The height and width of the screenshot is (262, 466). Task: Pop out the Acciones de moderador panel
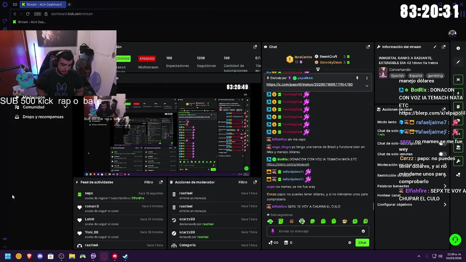coord(255,182)
